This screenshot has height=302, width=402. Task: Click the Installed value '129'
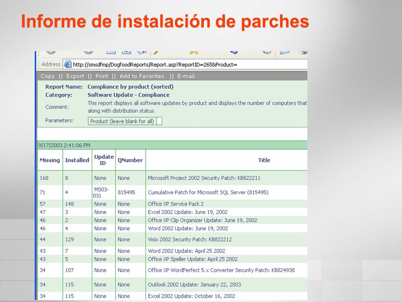(x=70, y=240)
